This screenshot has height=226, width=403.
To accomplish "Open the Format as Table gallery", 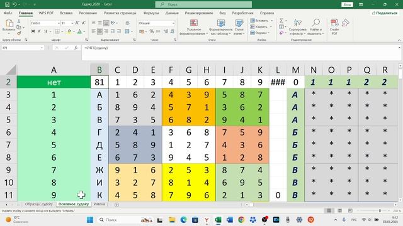I will [221, 27].
